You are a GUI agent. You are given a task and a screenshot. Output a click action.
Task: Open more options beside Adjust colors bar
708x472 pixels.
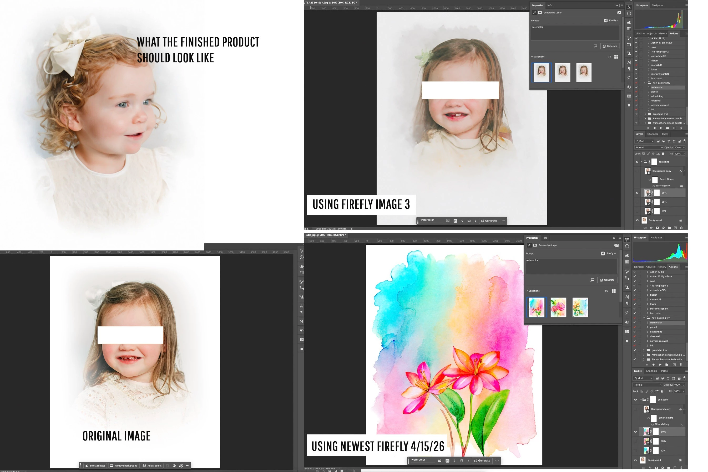188,466
